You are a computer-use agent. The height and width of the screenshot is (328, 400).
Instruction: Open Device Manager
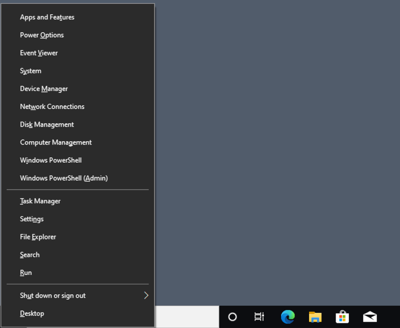tap(77, 88)
